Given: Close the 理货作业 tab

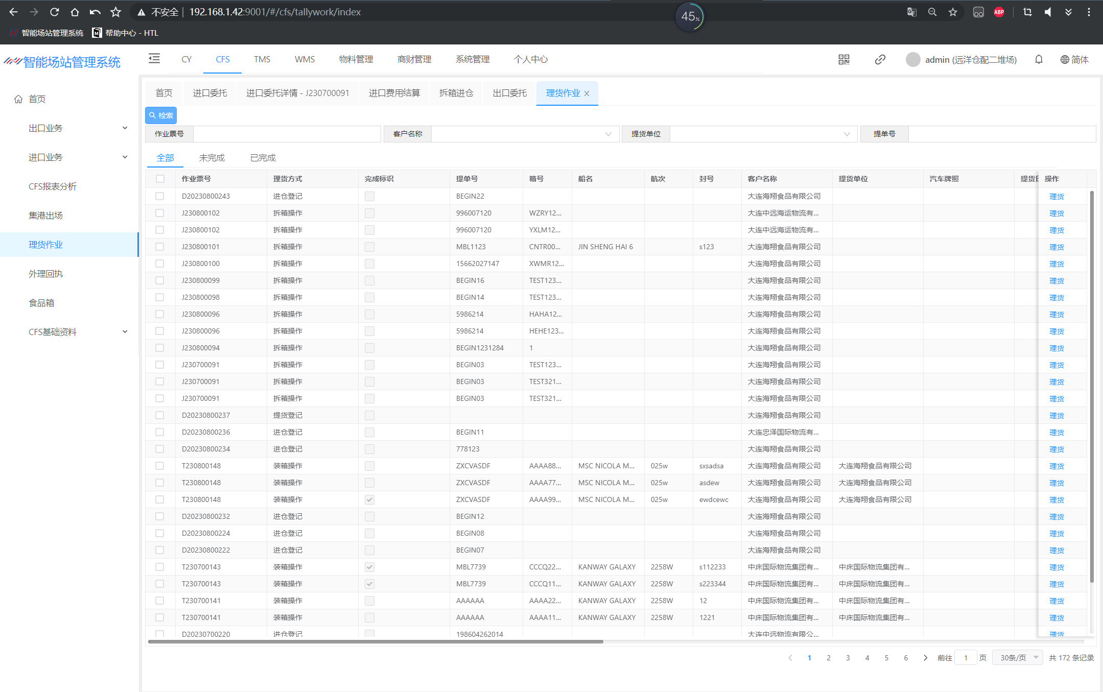Looking at the screenshot, I should click(587, 93).
